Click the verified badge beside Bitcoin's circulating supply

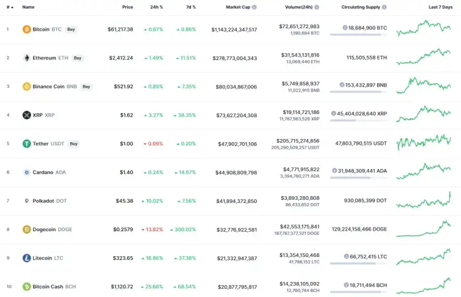[345, 28]
